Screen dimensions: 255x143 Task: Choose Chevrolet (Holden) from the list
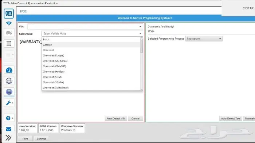(91, 71)
